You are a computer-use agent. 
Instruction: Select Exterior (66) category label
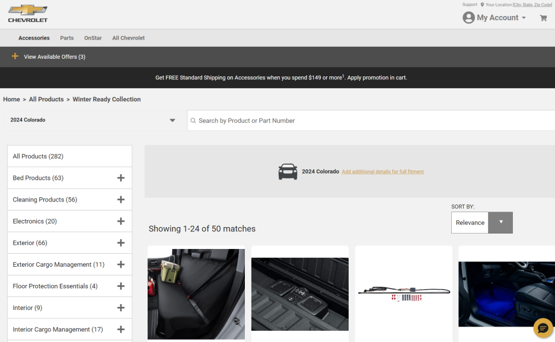click(x=30, y=242)
